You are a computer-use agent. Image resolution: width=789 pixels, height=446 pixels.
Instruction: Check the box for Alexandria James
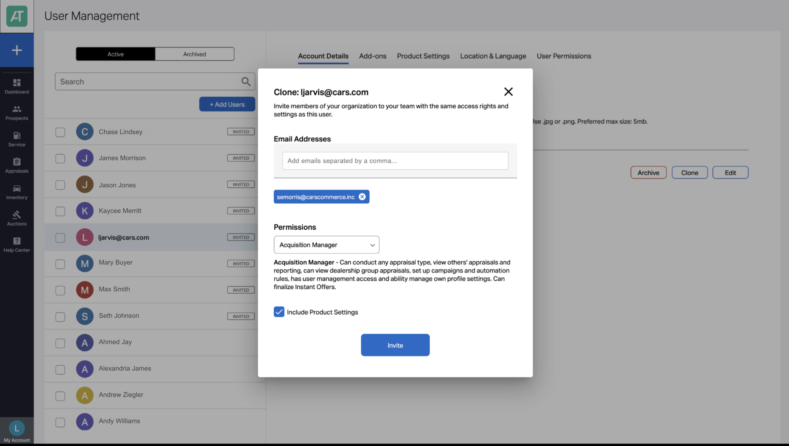pyautogui.click(x=60, y=370)
